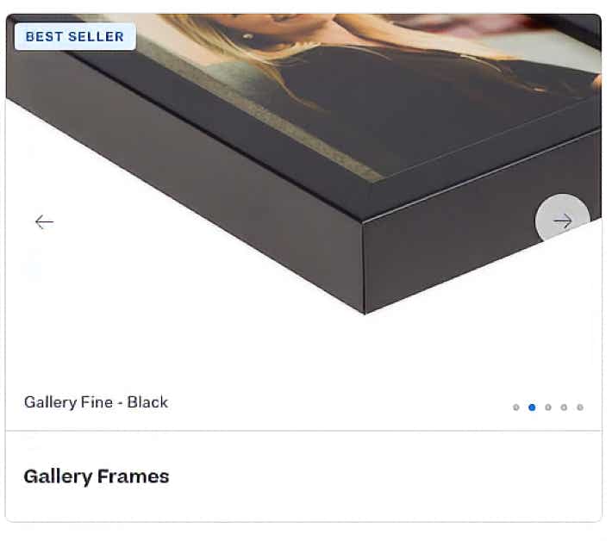612x541 pixels.
Task: Select the first carousel pagination dot
Action: tap(516, 407)
